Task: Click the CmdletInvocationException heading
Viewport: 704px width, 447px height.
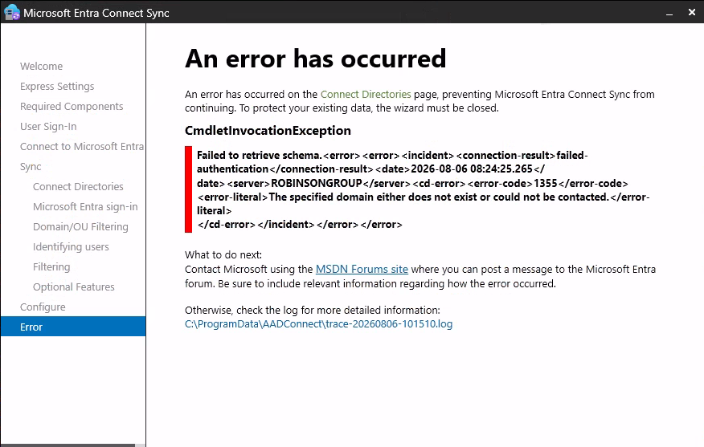Action: 268,131
